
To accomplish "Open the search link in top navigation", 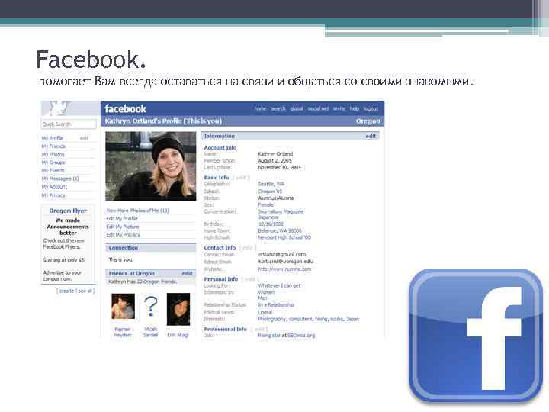I will click(x=278, y=108).
